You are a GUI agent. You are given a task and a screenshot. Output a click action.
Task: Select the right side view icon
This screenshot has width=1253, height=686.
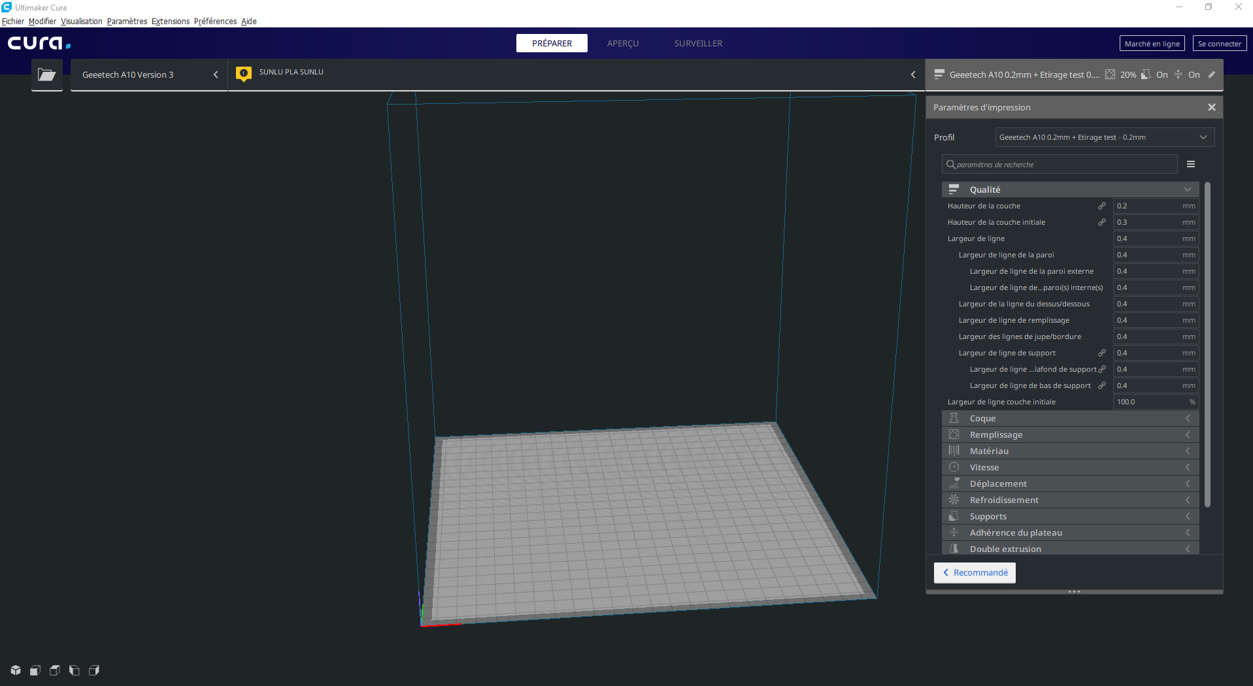tap(94, 670)
